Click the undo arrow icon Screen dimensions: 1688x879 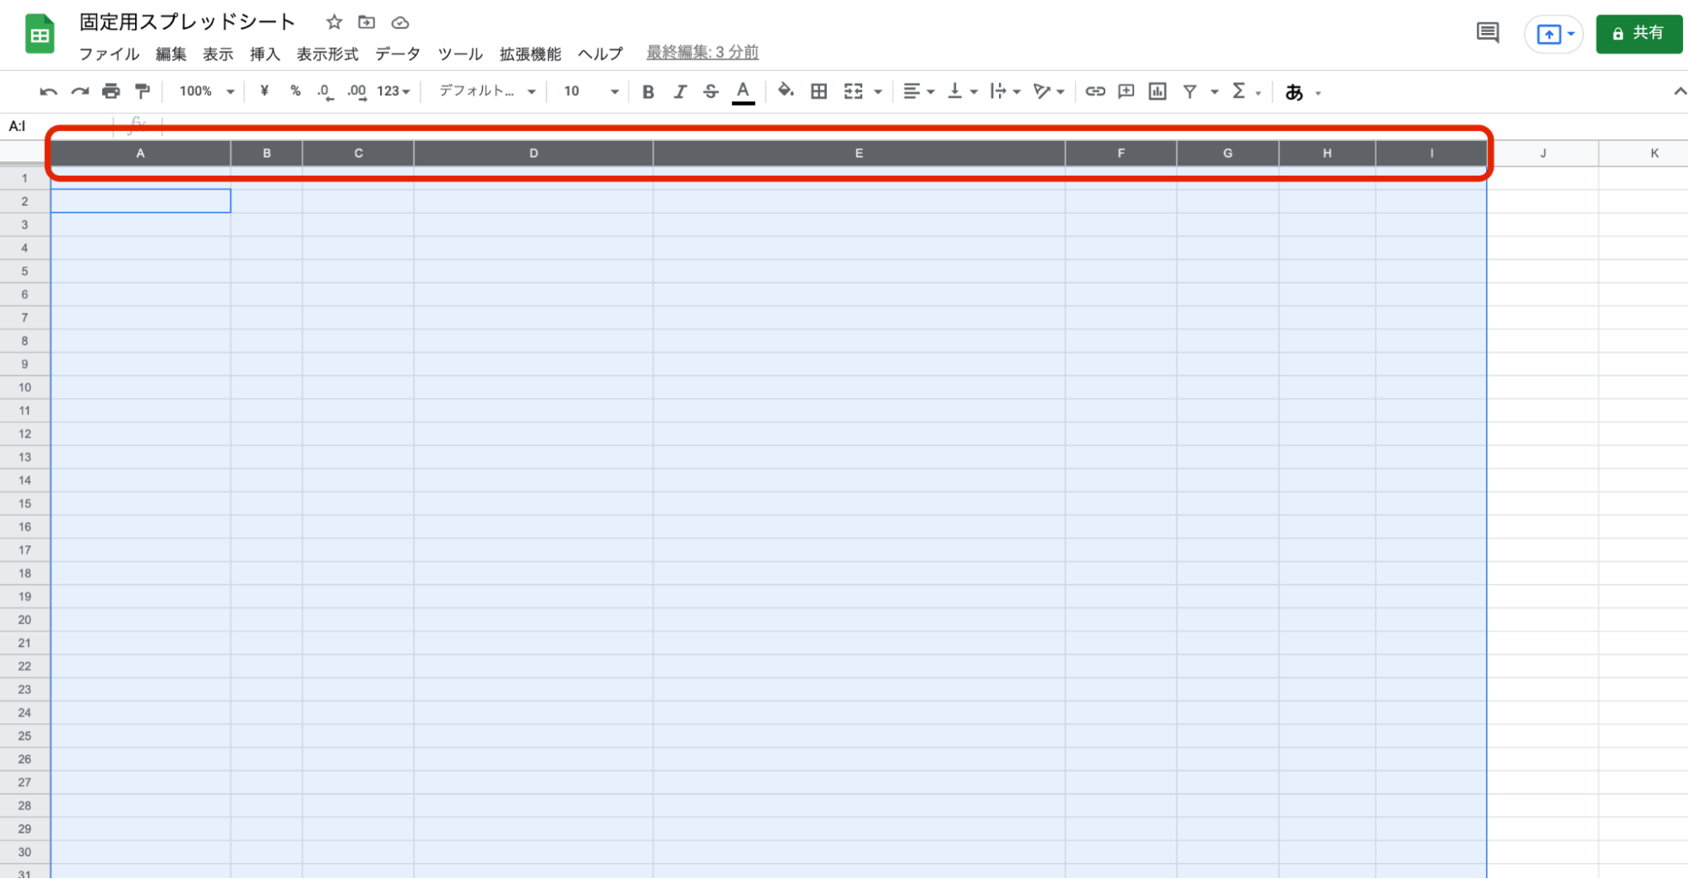pyautogui.click(x=48, y=91)
